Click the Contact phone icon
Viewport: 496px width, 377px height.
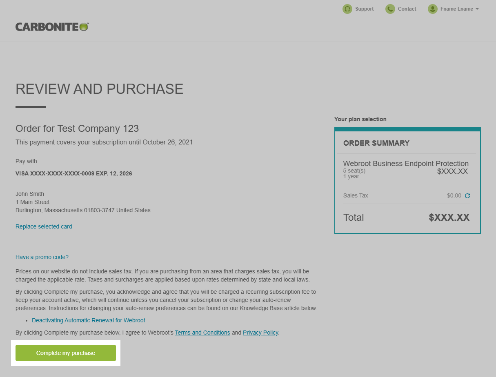pos(390,9)
